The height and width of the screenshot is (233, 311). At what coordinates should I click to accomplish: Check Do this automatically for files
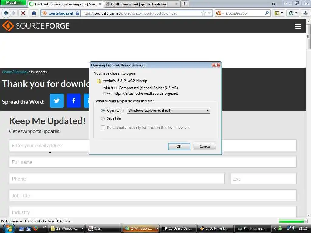point(103,127)
